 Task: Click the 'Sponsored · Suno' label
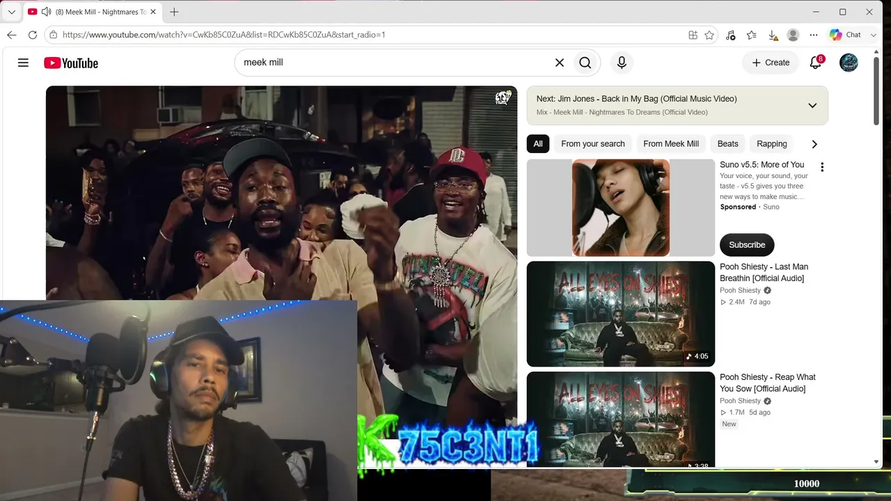(750, 207)
